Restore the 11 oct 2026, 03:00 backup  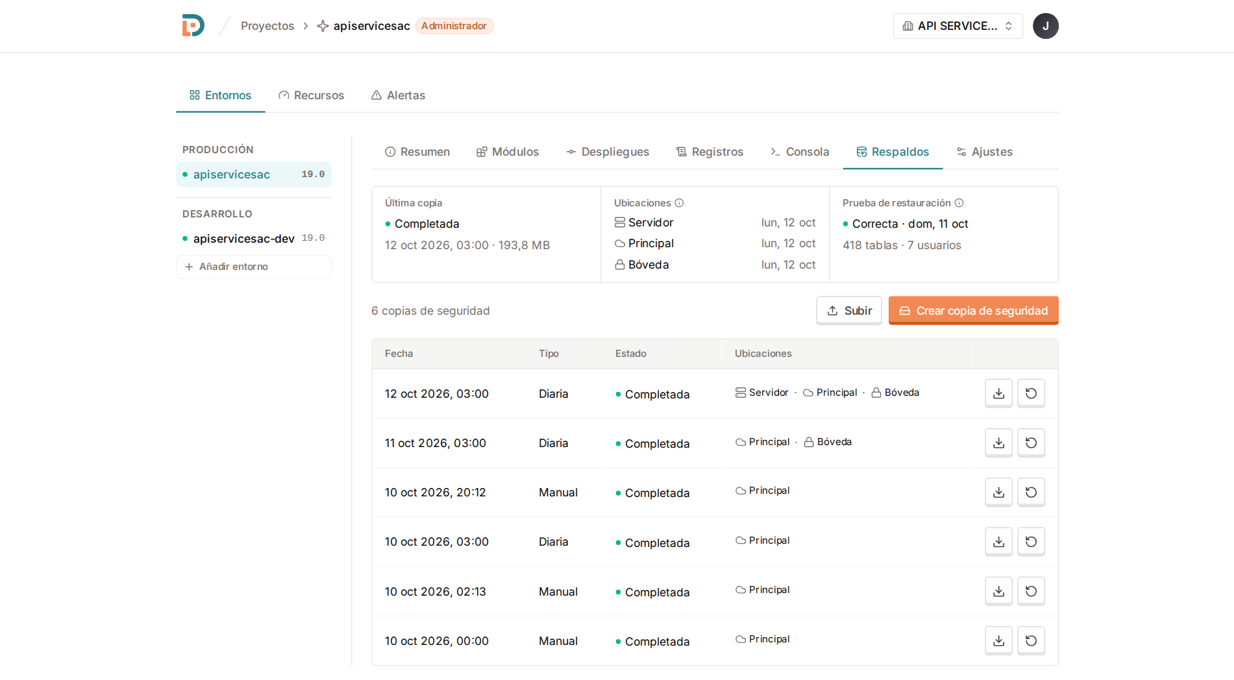coord(1031,443)
